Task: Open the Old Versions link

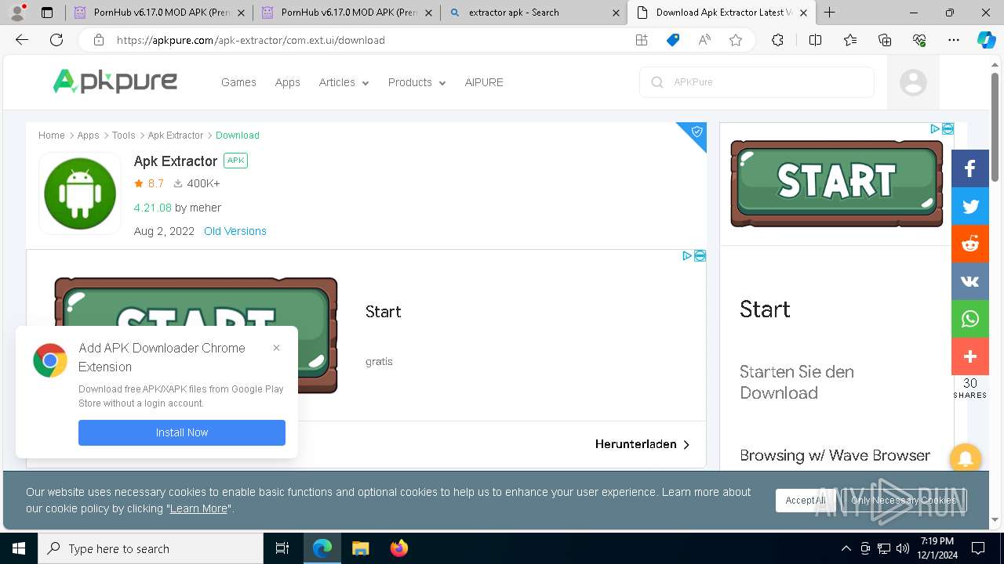Action: pyautogui.click(x=235, y=231)
